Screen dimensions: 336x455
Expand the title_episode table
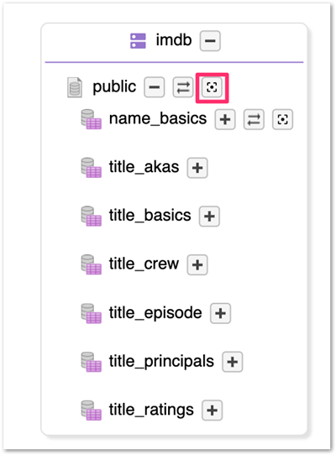221,313
